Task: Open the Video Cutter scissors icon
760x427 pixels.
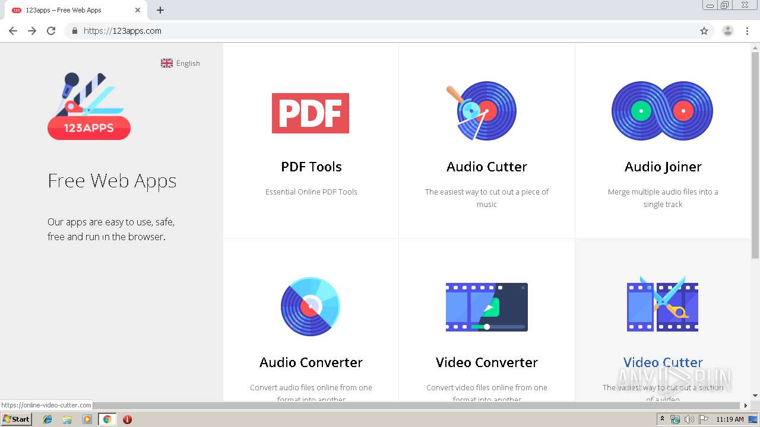Action: pos(663,305)
